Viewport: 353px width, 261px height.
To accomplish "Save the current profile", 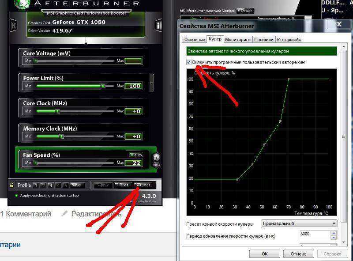I will 77,185.
